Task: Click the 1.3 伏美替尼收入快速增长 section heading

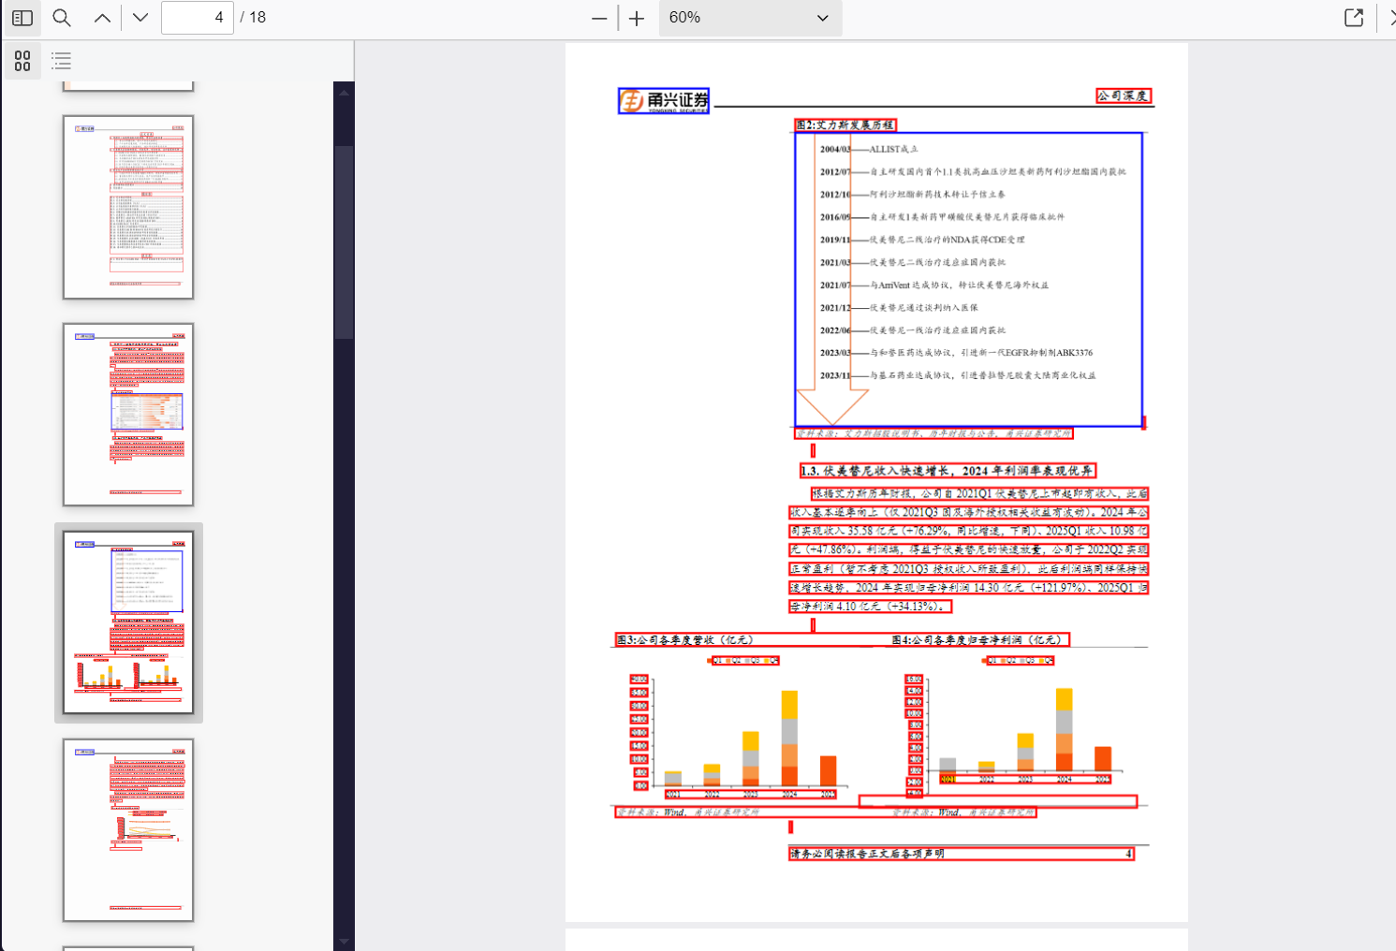Action: (947, 471)
